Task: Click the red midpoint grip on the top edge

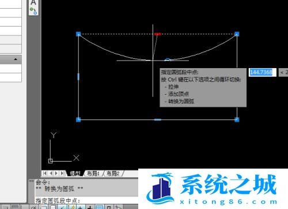Action: click(x=157, y=34)
